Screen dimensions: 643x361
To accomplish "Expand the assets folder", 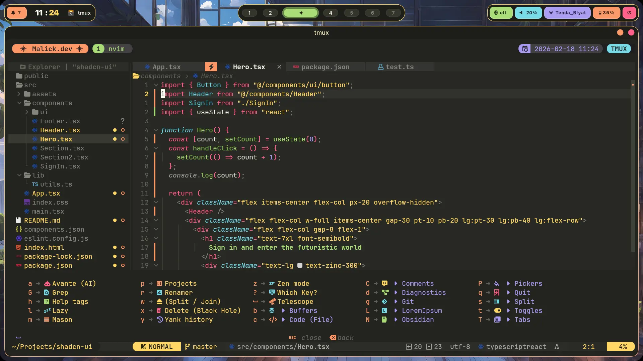I will 19,94.
